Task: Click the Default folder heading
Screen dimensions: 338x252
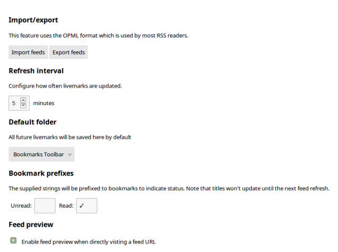Action: [x=33, y=122]
